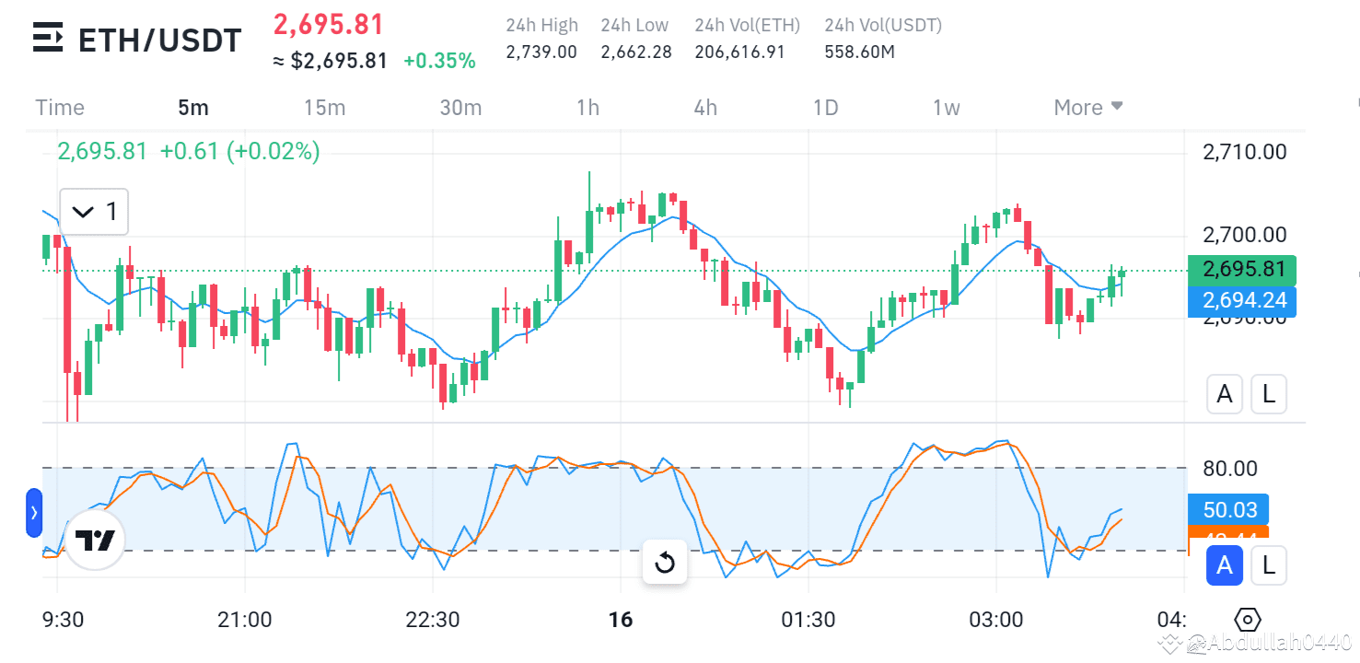Open the More timeframes dropdown

[1088, 107]
